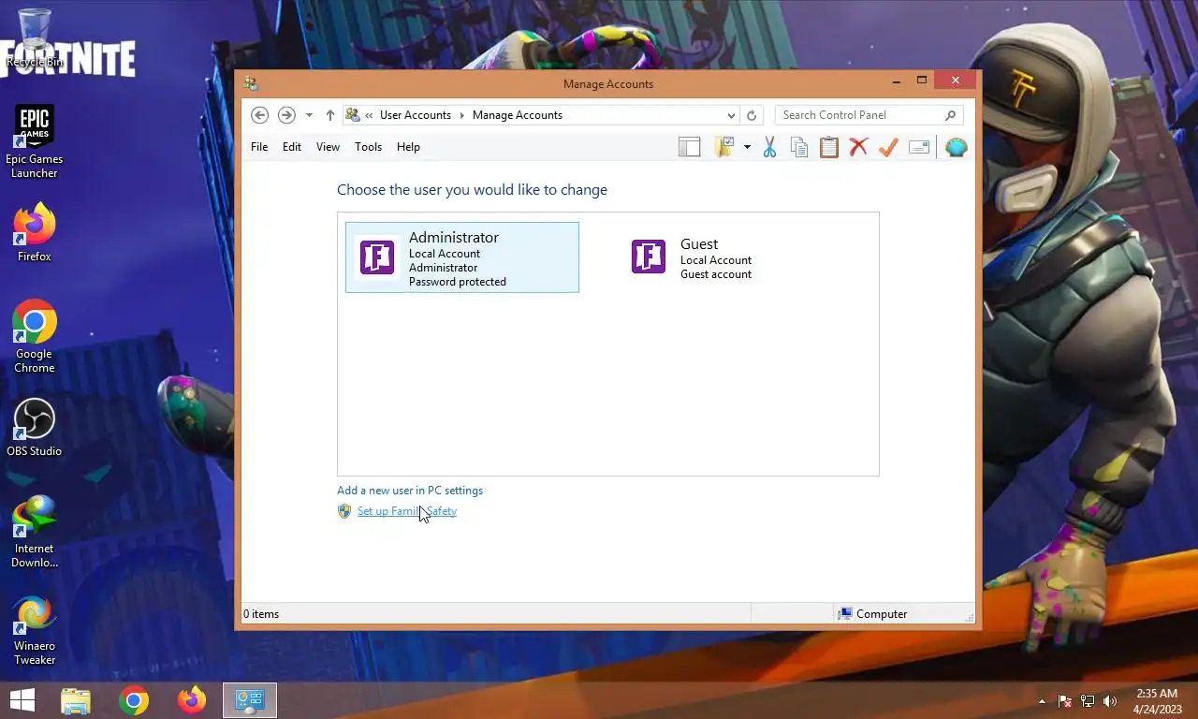
Task: Click Add a new user in PC settings
Action: tap(410, 491)
